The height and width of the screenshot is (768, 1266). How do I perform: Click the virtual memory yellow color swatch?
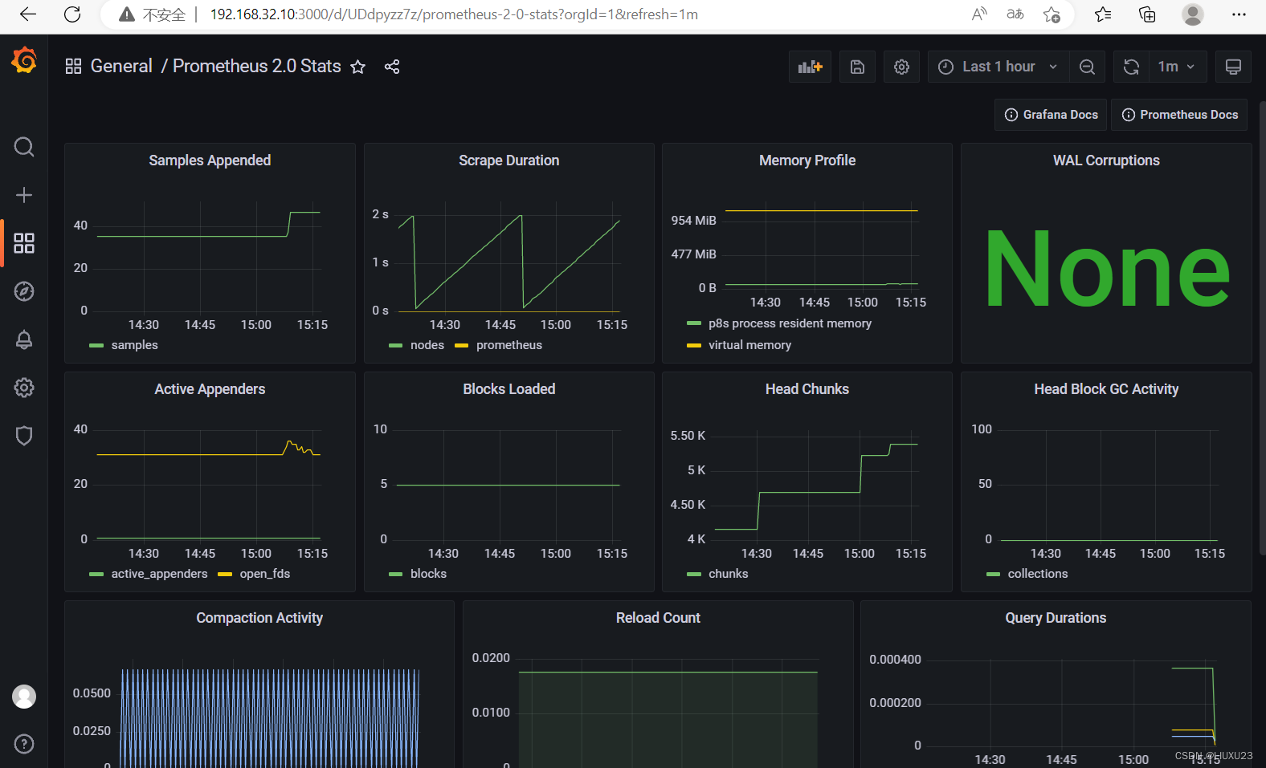(694, 346)
